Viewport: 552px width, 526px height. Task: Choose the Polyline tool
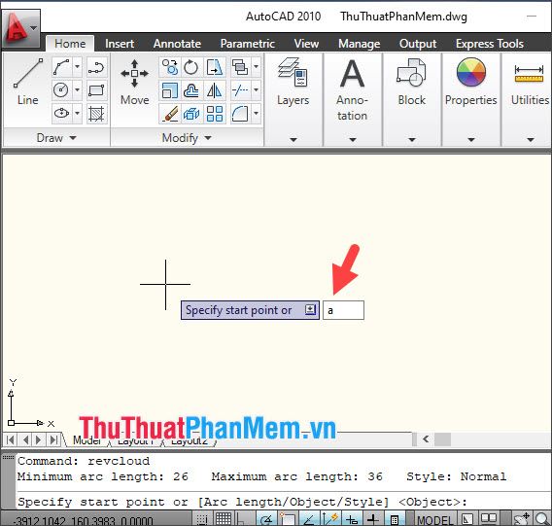coord(96,67)
